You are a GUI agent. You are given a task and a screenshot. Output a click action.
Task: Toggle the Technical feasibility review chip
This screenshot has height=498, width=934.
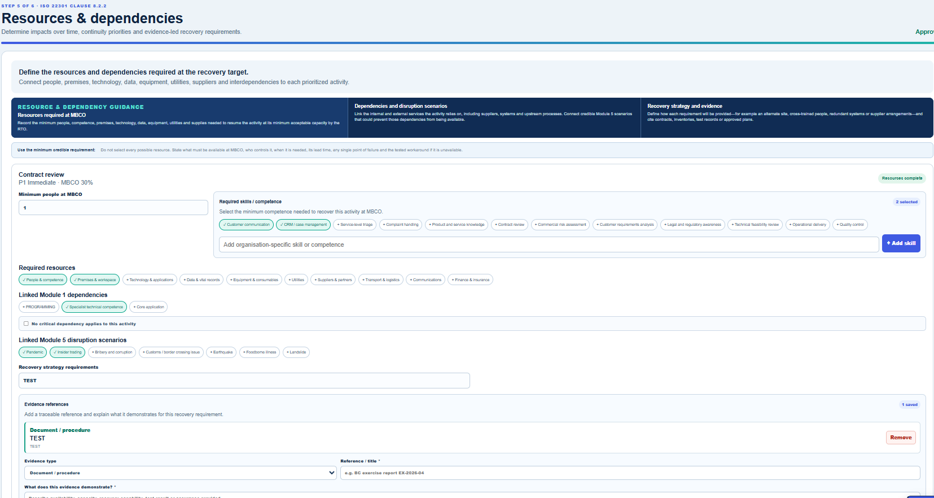[x=755, y=225]
